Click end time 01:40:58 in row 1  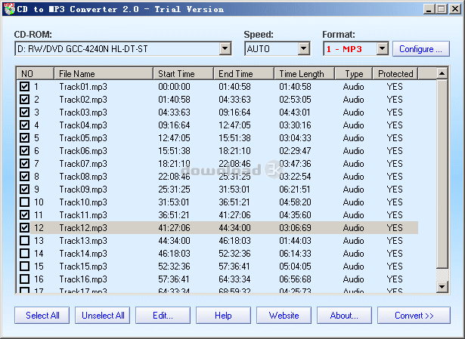pos(234,87)
